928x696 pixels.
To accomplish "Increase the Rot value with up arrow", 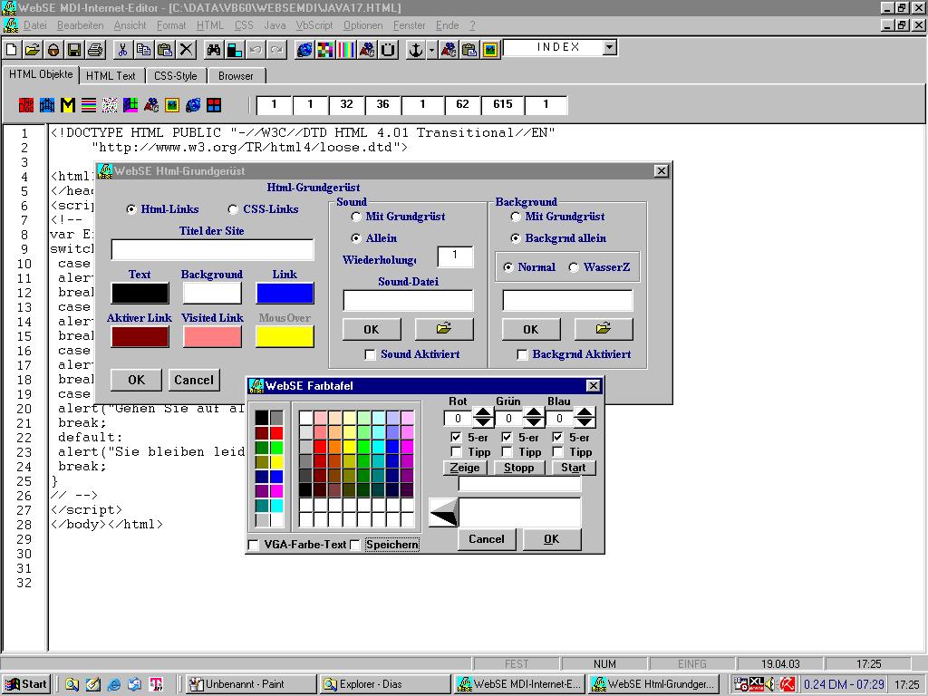I will coord(483,412).
